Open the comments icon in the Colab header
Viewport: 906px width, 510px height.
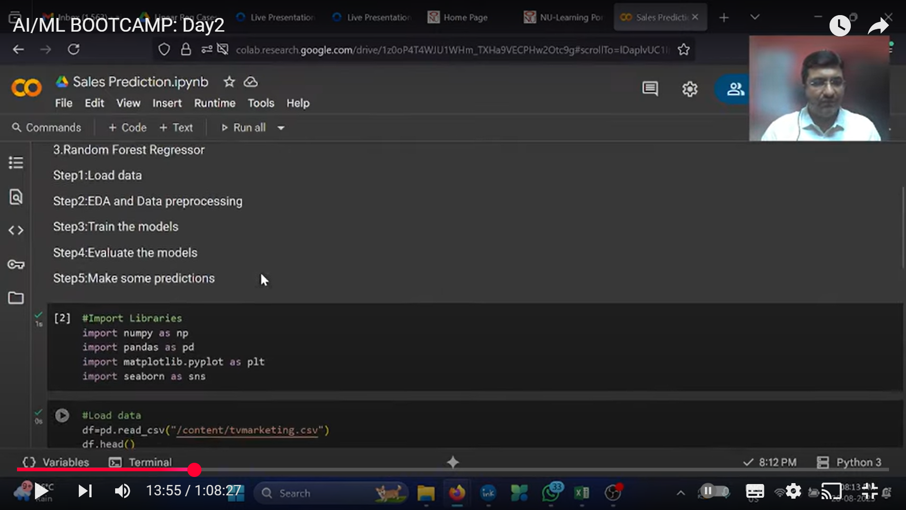click(x=650, y=89)
